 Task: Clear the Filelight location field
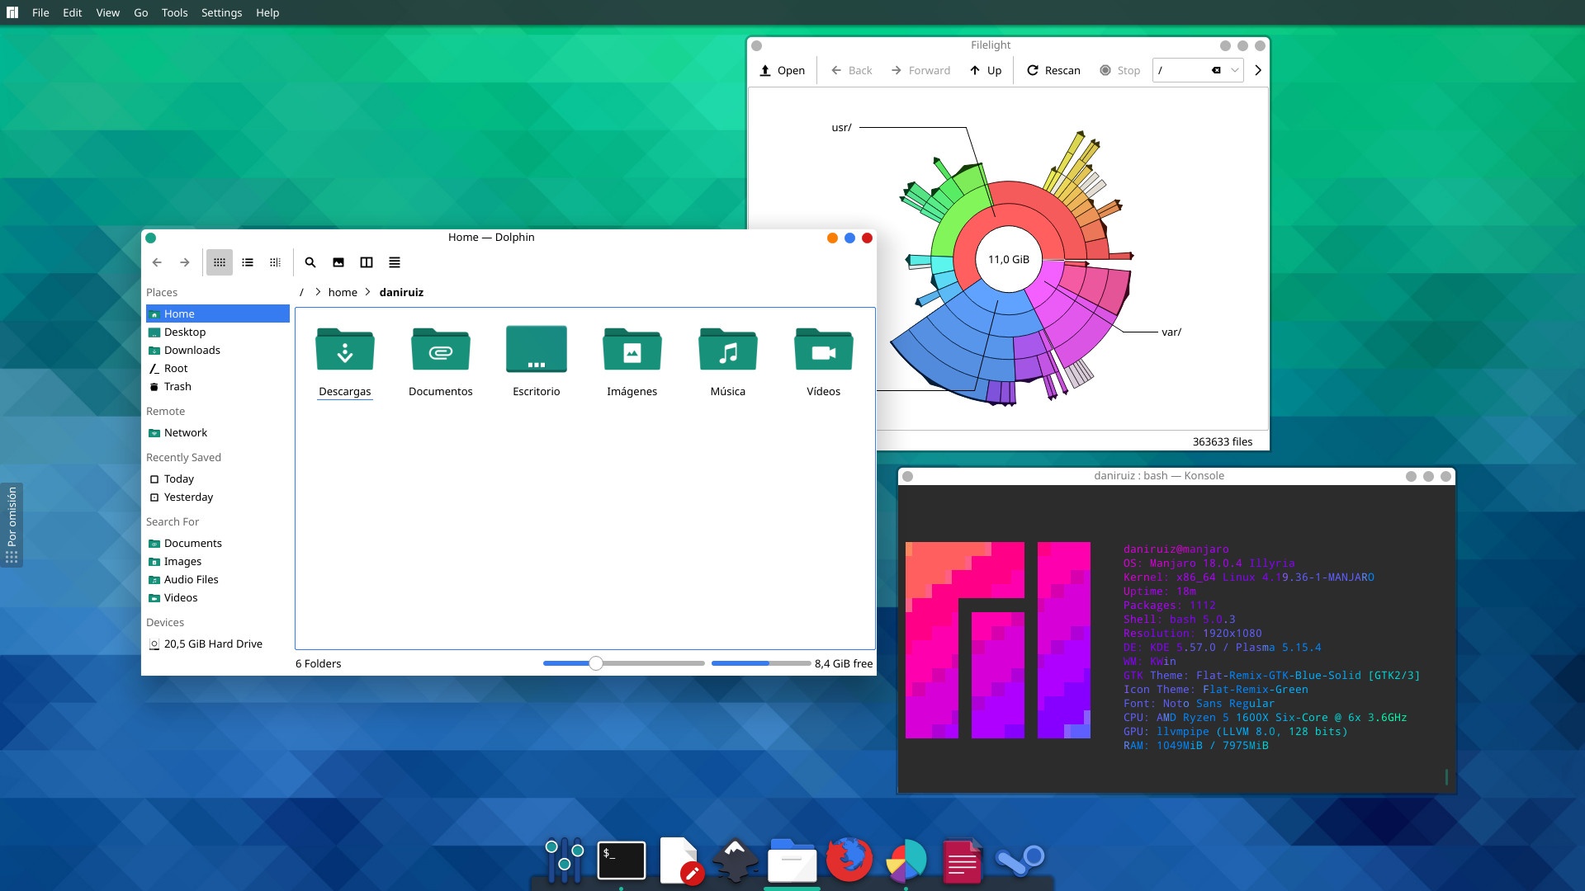pyautogui.click(x=1216, y=70)
